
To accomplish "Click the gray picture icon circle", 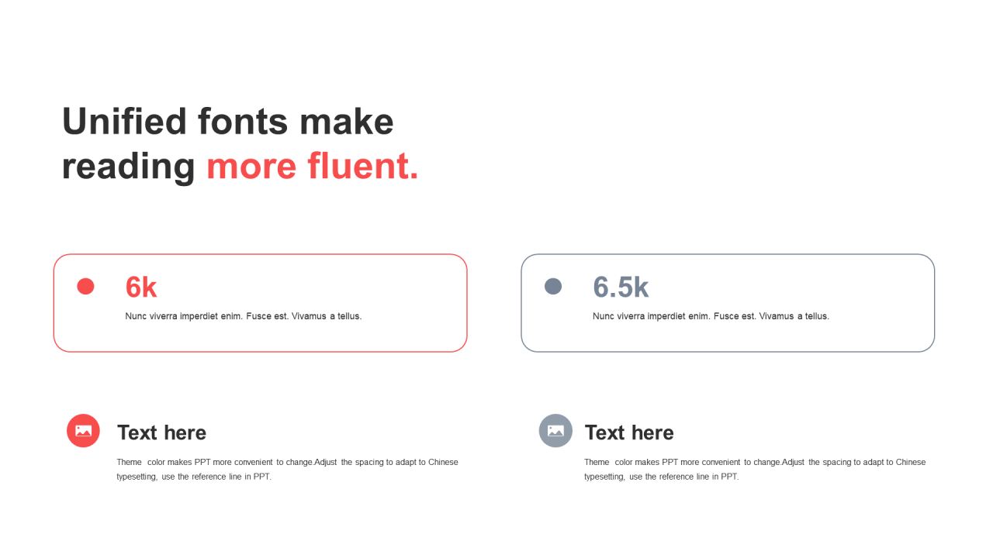I will tap(555, 431).
